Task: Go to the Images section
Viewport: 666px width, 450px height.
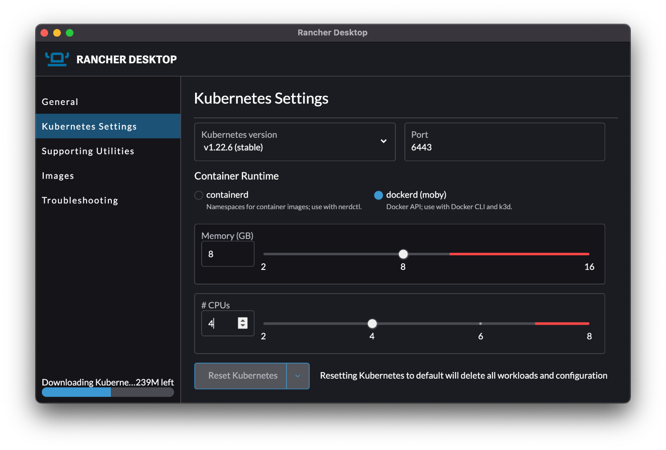Action: pos(108,176)
